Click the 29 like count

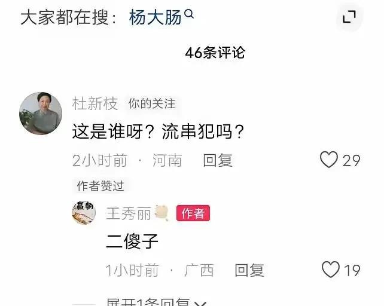click(x=351, y=161)
